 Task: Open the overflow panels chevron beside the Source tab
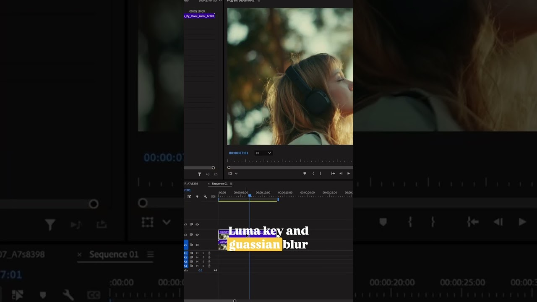(x=220, y=1)
